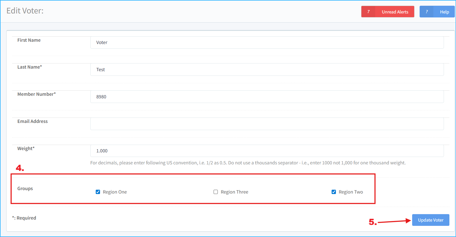Click the Region One label text

(x=115, y=192)
